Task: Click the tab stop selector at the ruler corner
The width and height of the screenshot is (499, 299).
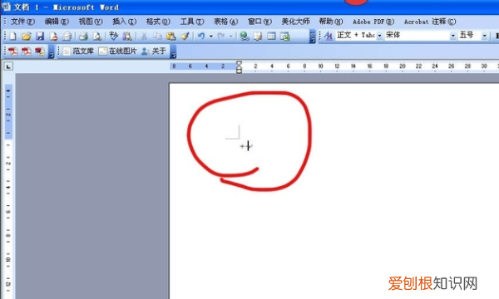Action: click(x=8, y=66)
